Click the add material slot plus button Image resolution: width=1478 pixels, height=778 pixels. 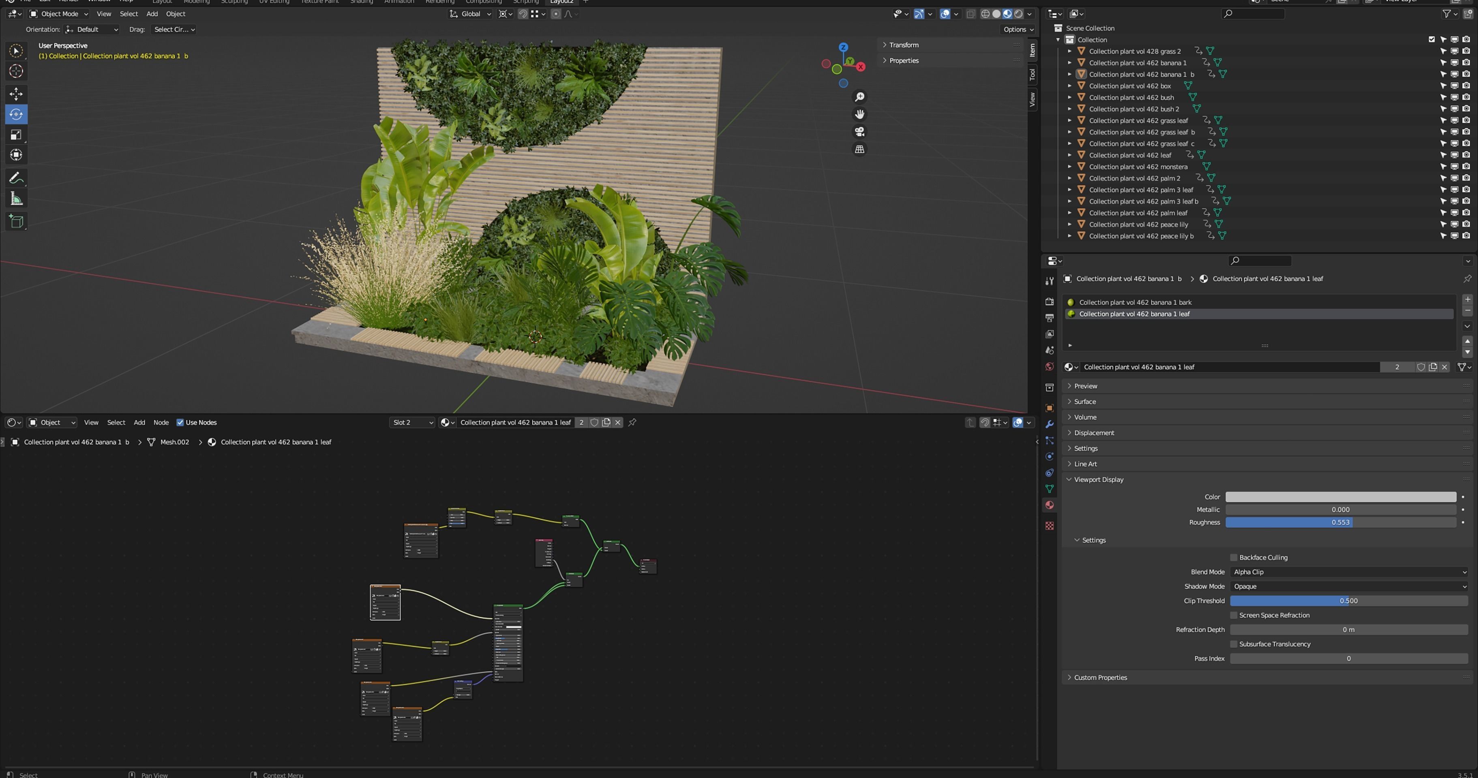(1467, 299)
